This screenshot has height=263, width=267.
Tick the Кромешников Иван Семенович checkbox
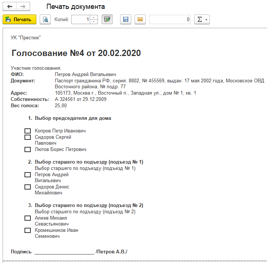point(27,230)
